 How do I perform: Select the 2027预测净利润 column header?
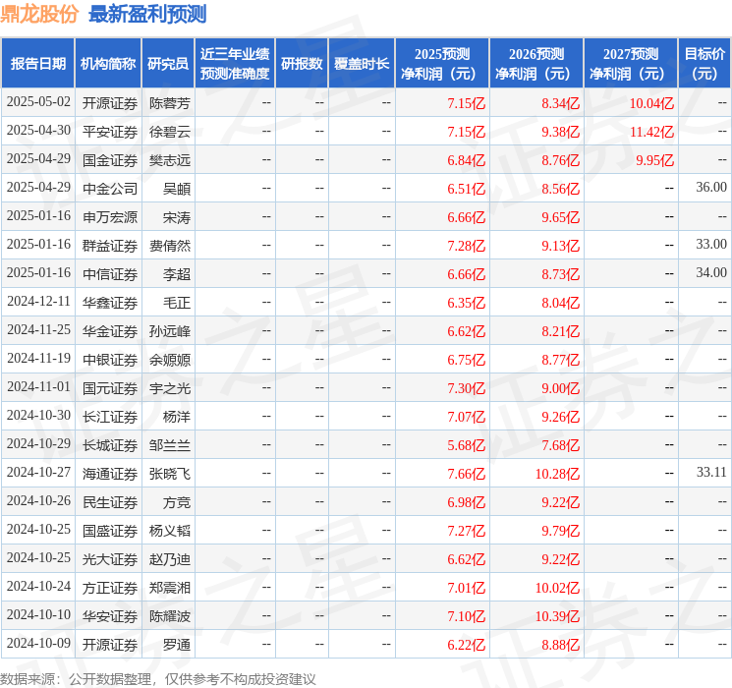(630, 64)
